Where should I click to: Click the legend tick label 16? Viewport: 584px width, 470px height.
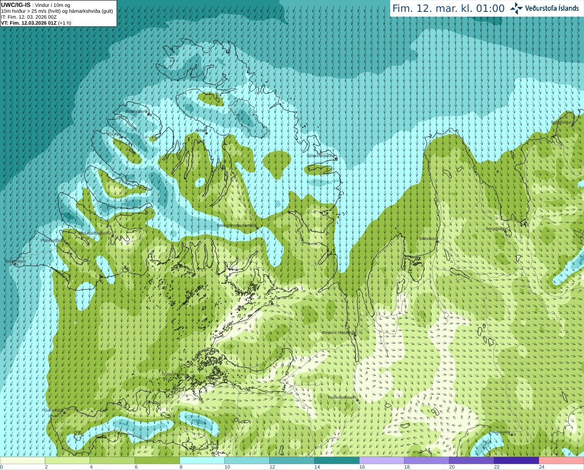tap(362, 467)
